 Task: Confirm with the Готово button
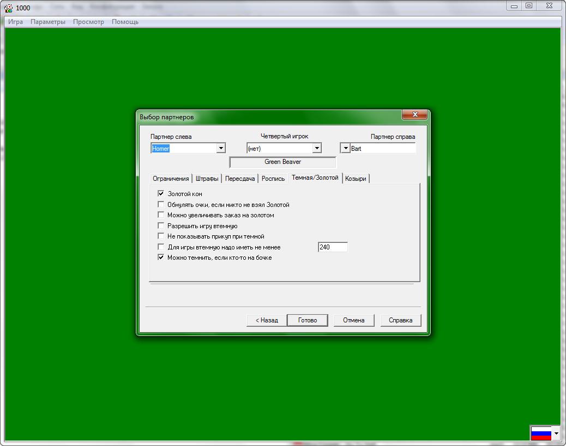(x=308, y=320)
